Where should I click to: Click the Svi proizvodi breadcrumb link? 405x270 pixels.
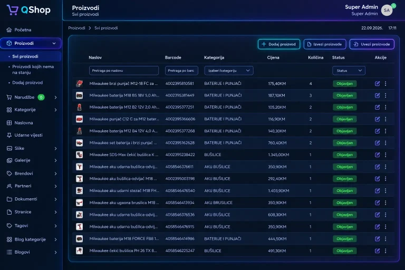[x=106, y=28]
